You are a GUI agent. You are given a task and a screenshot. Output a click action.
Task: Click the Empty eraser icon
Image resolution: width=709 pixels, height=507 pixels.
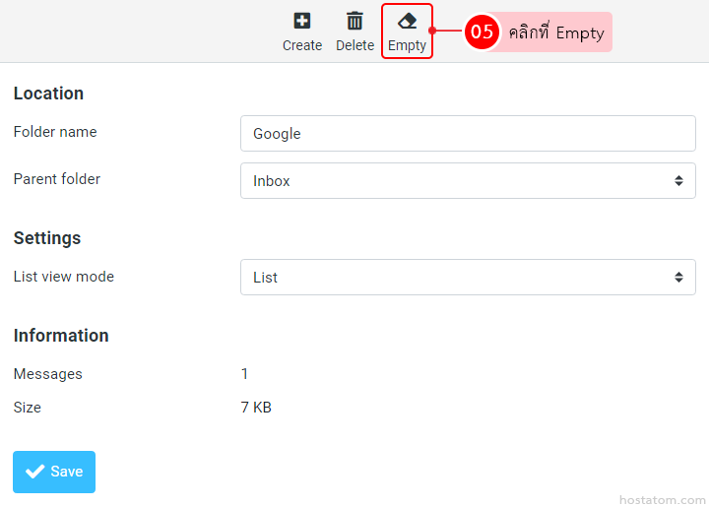pyautogui.click(x=407, y=21)
